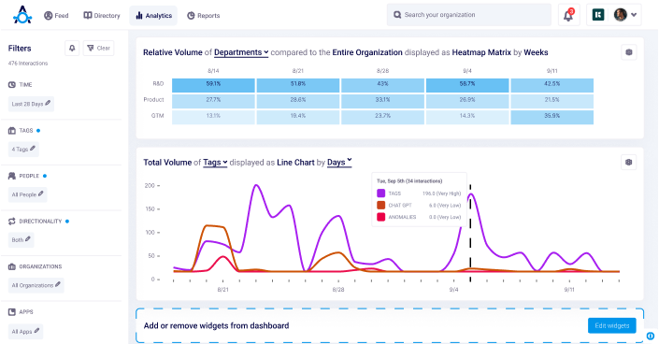Screen dimensions: 659x344
Task: Click the app logo in the header
Action: point(22,15)
